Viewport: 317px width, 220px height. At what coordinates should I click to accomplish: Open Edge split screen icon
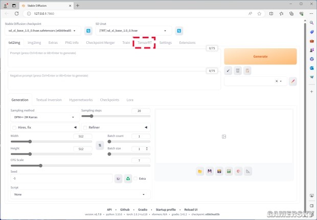click(x=271, y=13)
